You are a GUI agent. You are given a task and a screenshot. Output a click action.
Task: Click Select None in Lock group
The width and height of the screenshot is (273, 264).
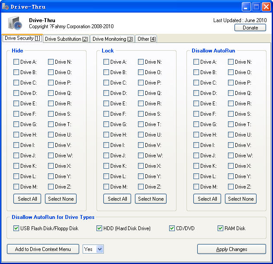(x=151, y=199)
